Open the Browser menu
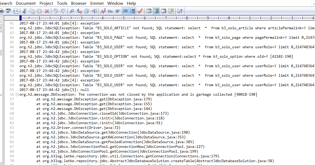Viewport: 315px width, 165px height. point(79,3)
